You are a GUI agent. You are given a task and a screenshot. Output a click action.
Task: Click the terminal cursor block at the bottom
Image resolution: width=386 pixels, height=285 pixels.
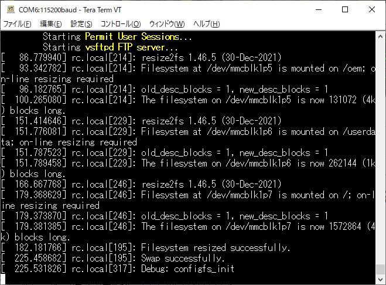click(3, 279)
